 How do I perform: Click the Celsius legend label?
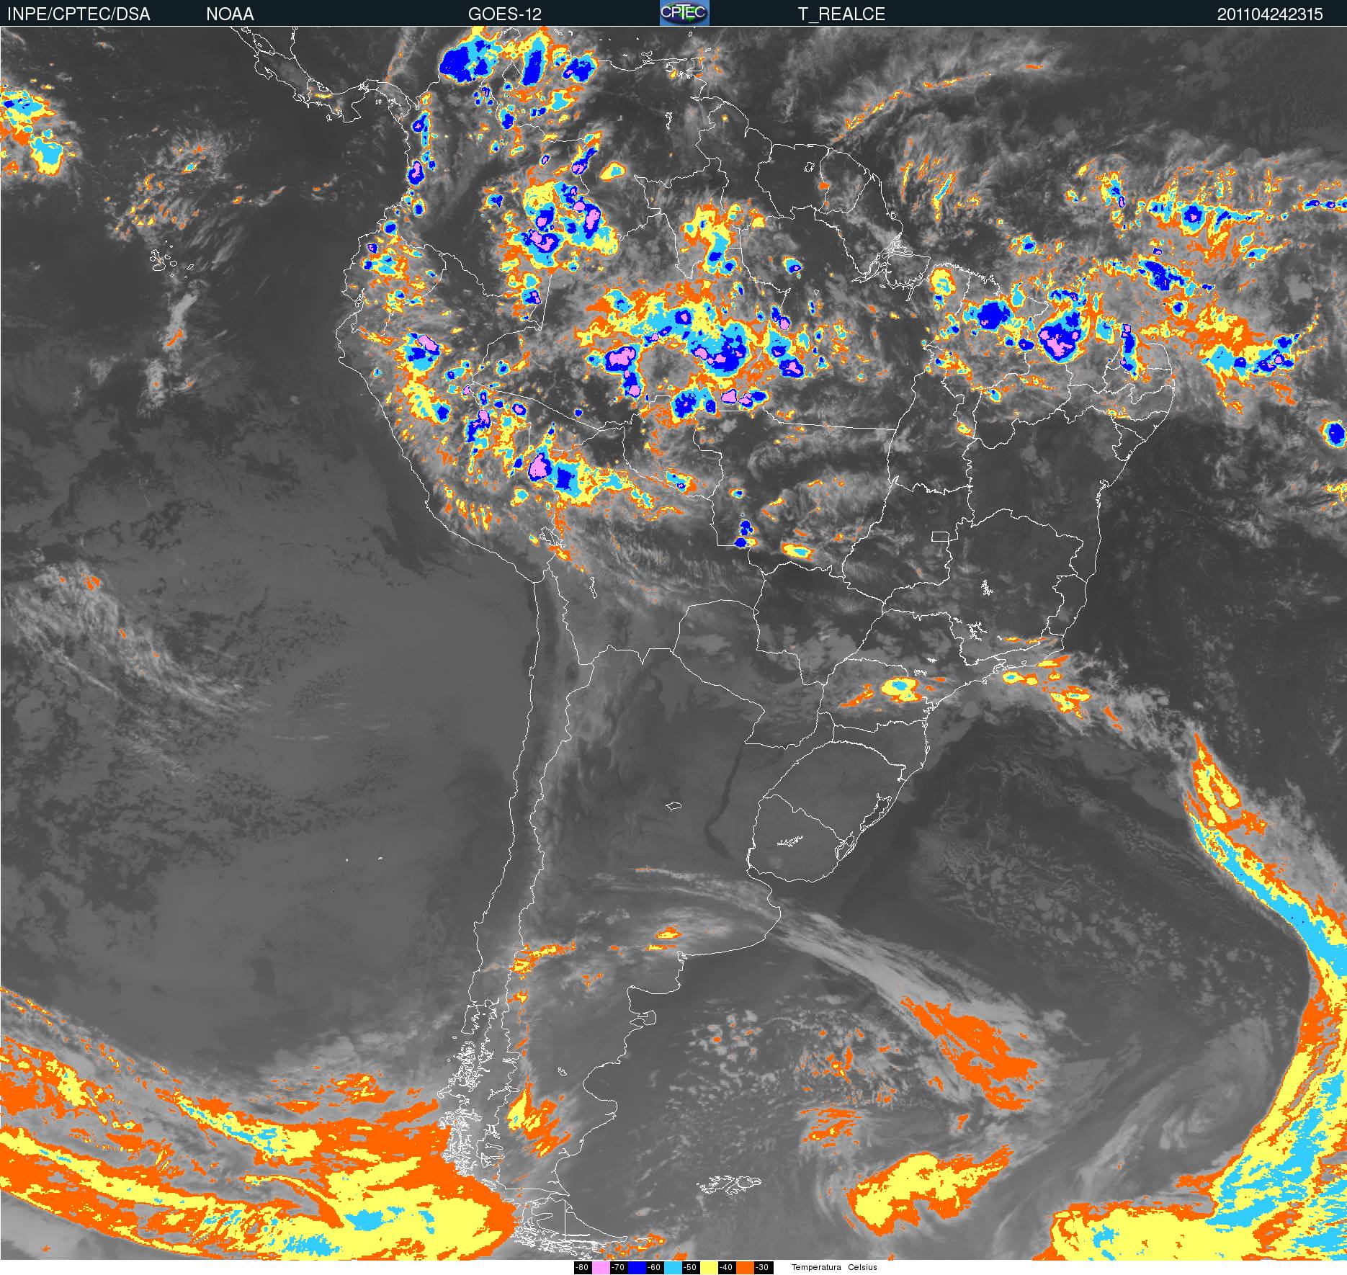(x=862, y=1268)
